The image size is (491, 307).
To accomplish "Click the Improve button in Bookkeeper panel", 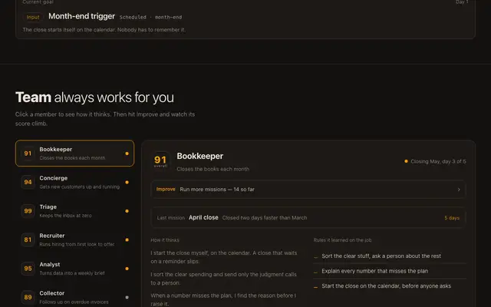I will 166,190.
